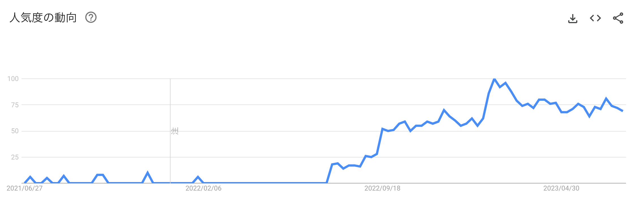Click the 2021/06/27 date label

[x=25, y=188]
